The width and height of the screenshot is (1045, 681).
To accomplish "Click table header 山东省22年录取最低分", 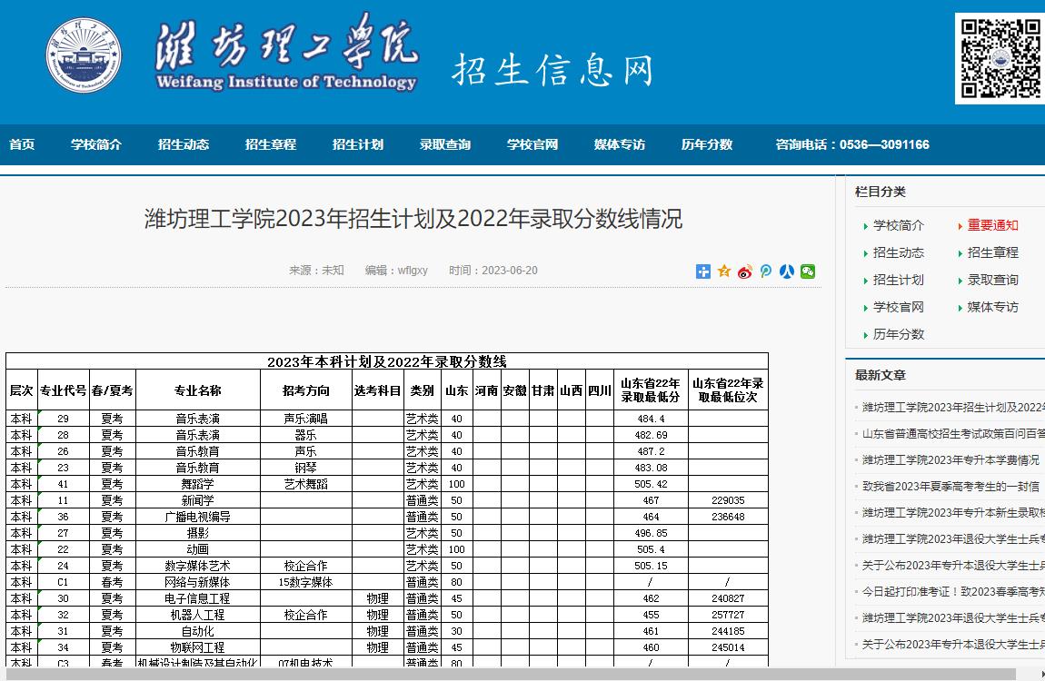I will [651, 390].
